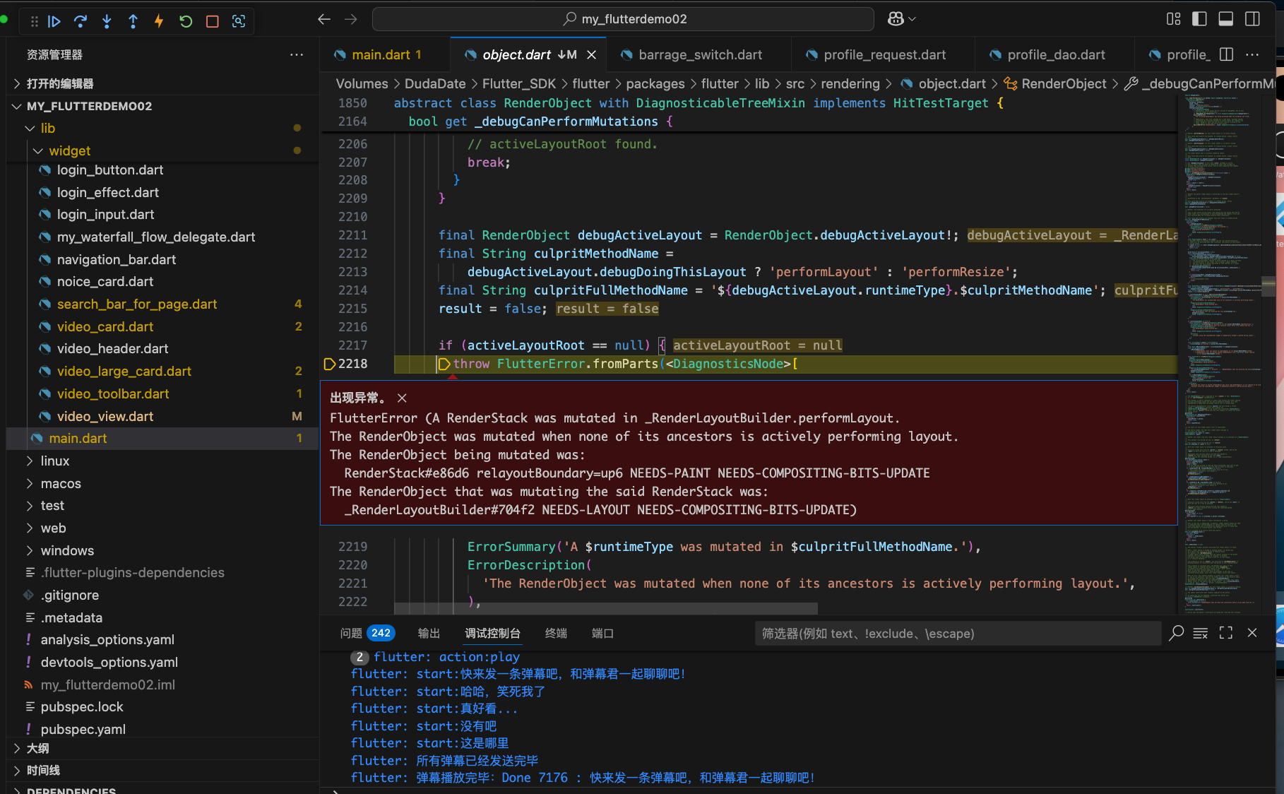The height and width of the screenshot is (794, 1284).
Task: Close the exception popup widget
Action: tap(402, 398)
